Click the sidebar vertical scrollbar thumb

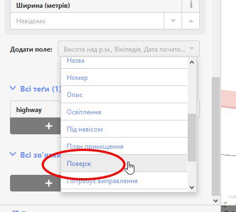[x=215, y=137]
